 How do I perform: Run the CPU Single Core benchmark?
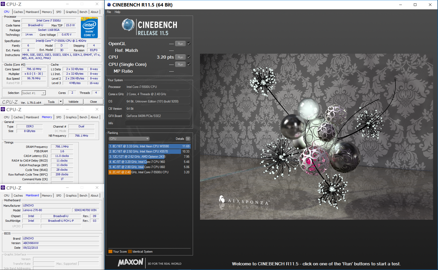coord(181,64)
